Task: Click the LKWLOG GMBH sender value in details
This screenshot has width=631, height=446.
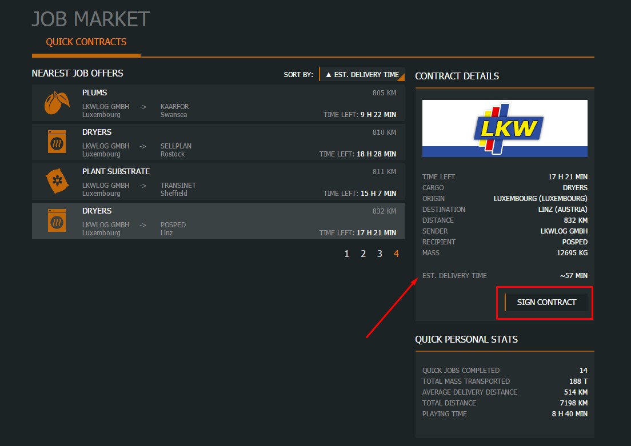Action: point(564,231)
